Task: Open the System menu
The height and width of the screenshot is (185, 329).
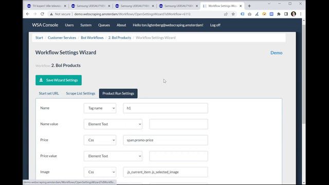Action: click(x=86, y=25)
